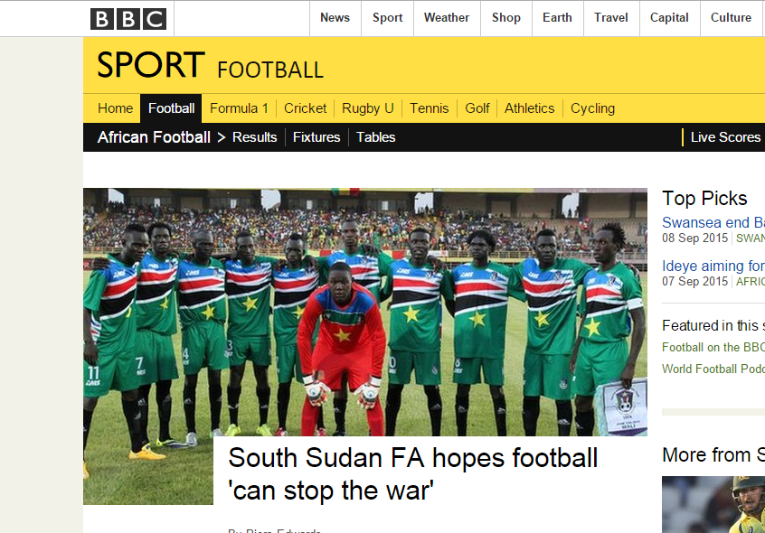Switch to the Rugby U tab
The height and width of the screenshot is (533, 765).
click(368, 108)
